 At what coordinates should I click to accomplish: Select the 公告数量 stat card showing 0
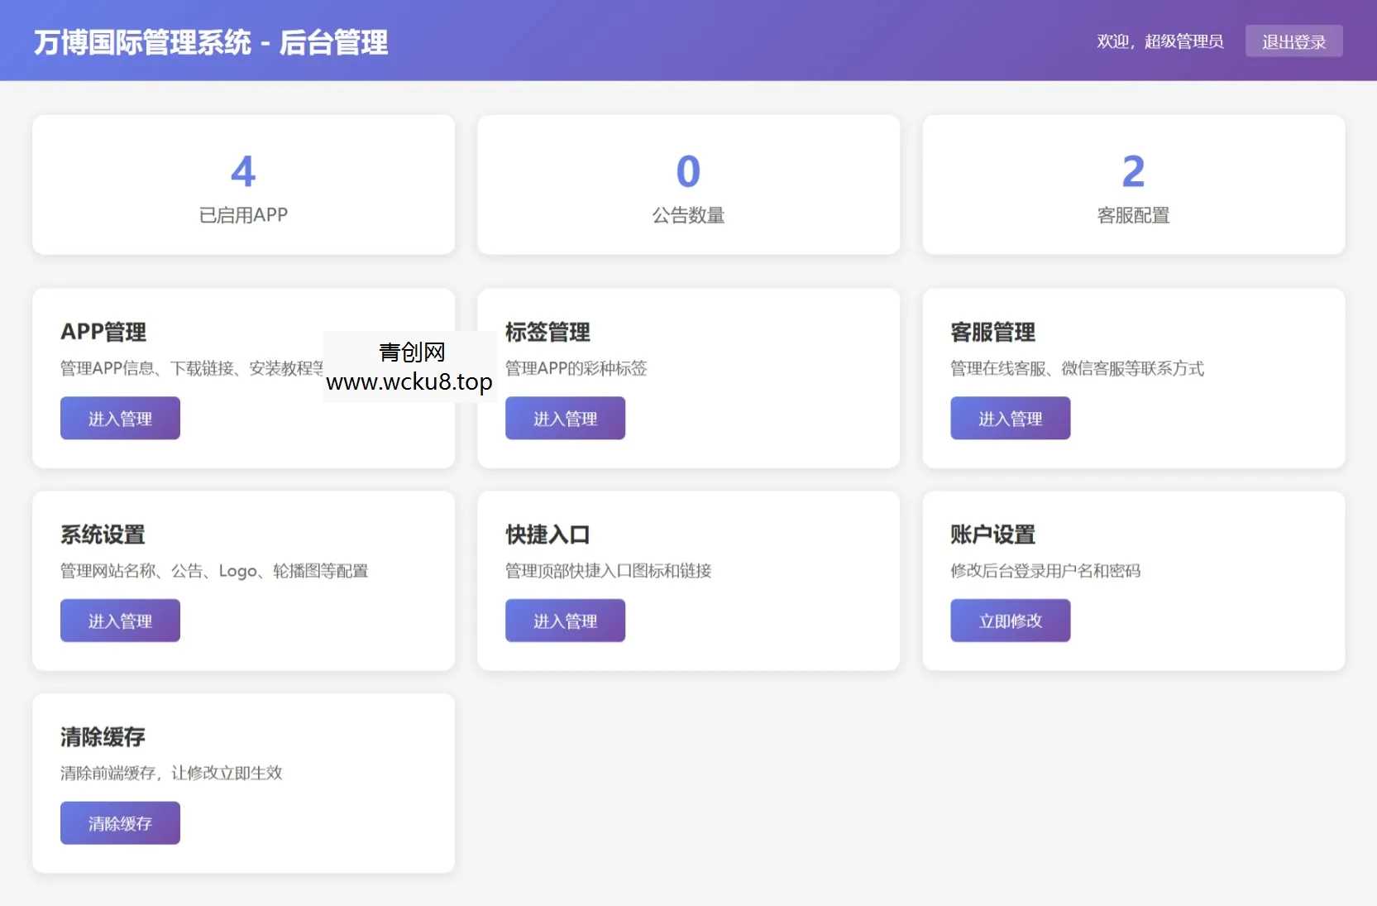[x=687, y=184]
